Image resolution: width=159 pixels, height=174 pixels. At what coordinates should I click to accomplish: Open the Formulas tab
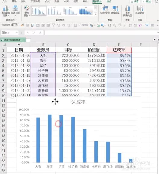tap(47, 2)
